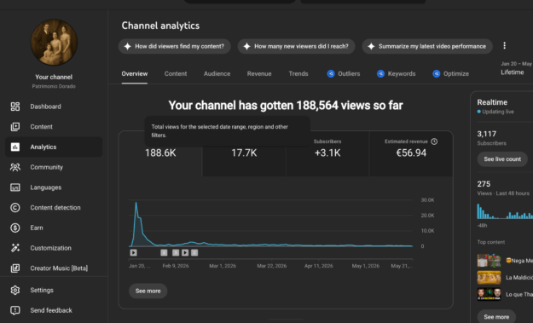Switch to the Overview tab
533x323 pixels.
pos(135,73)
